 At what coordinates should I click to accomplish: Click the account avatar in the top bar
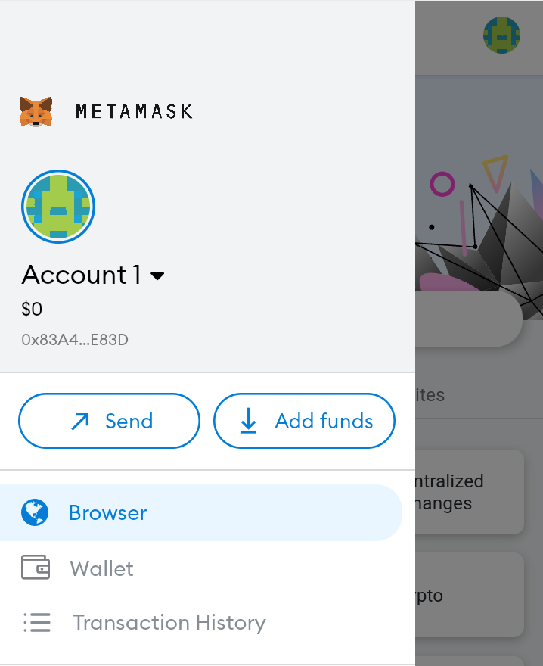click(500, 35)
